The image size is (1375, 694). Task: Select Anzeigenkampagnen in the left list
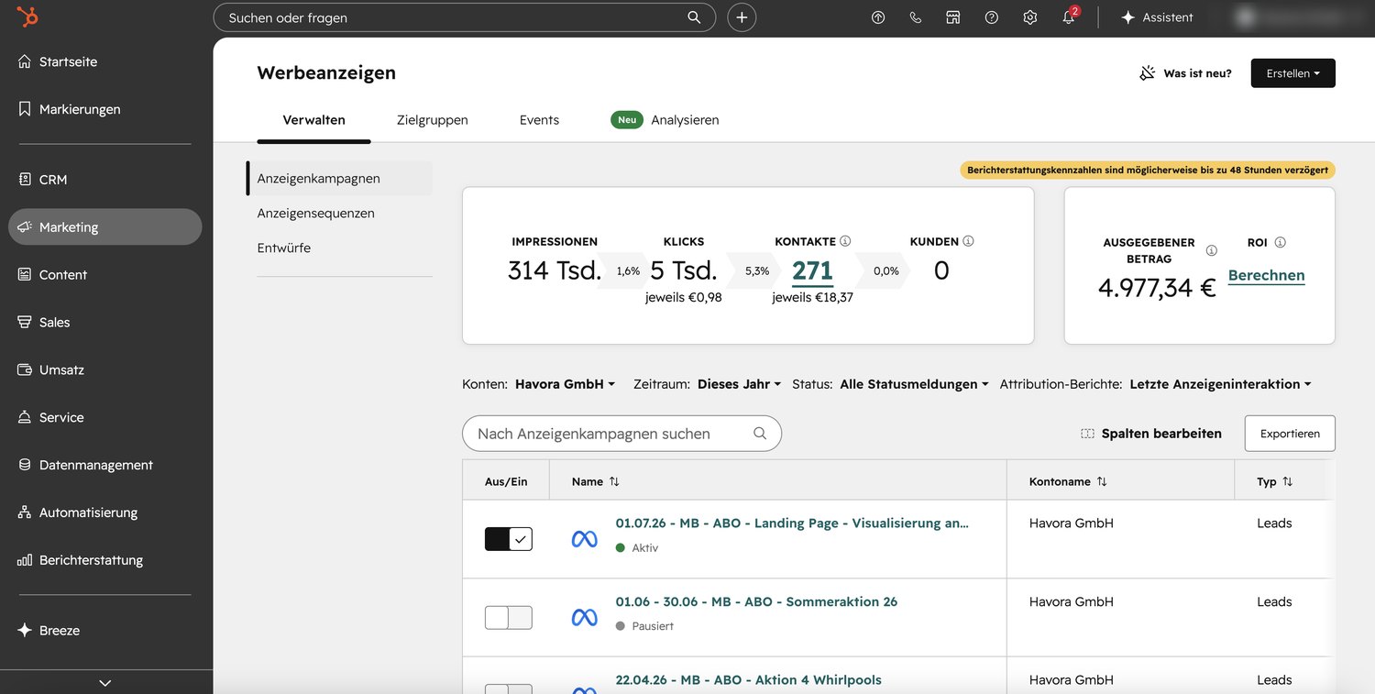tap(340, 178)
